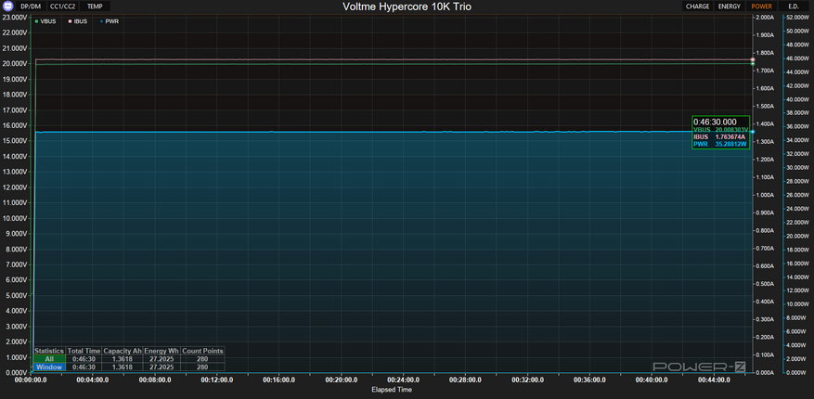Click the Capacity Ah column header
Viewport: 814px width, 399px height.
(x=123, y=351)
